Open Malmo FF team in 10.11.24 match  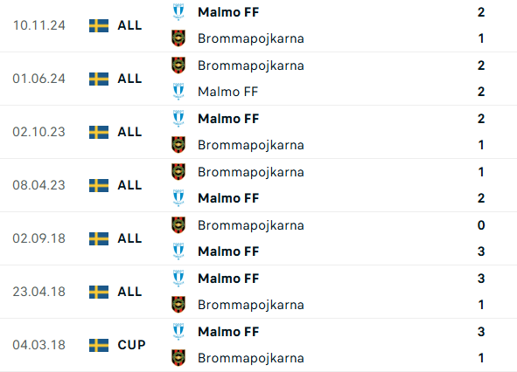[x=228, y=12]
